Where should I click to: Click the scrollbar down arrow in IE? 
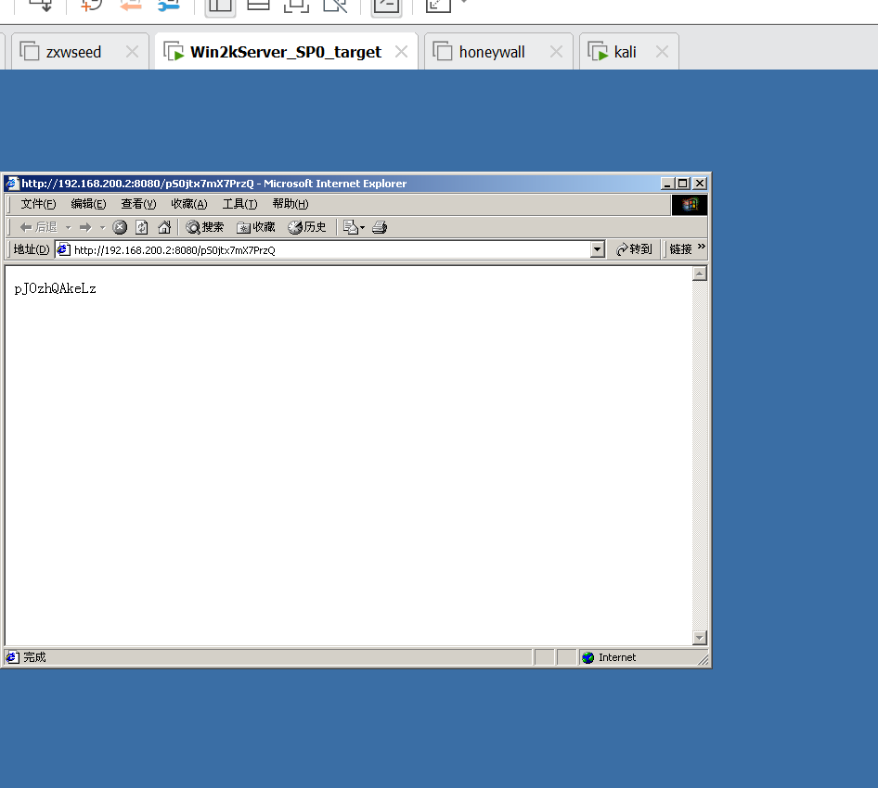pyautogui.click(x=700, y=638)
